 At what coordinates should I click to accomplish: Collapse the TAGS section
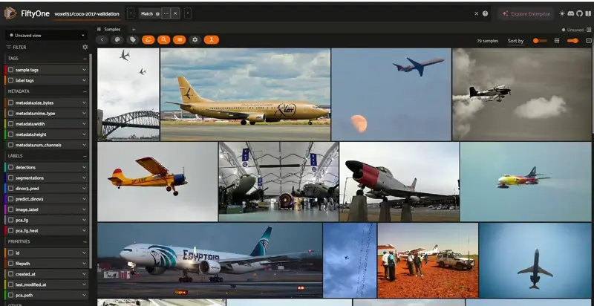tap(85, 59)
